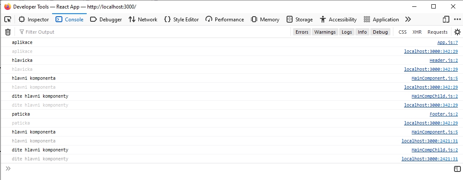Toggle the Debug filter

click(x=380, y=32)
